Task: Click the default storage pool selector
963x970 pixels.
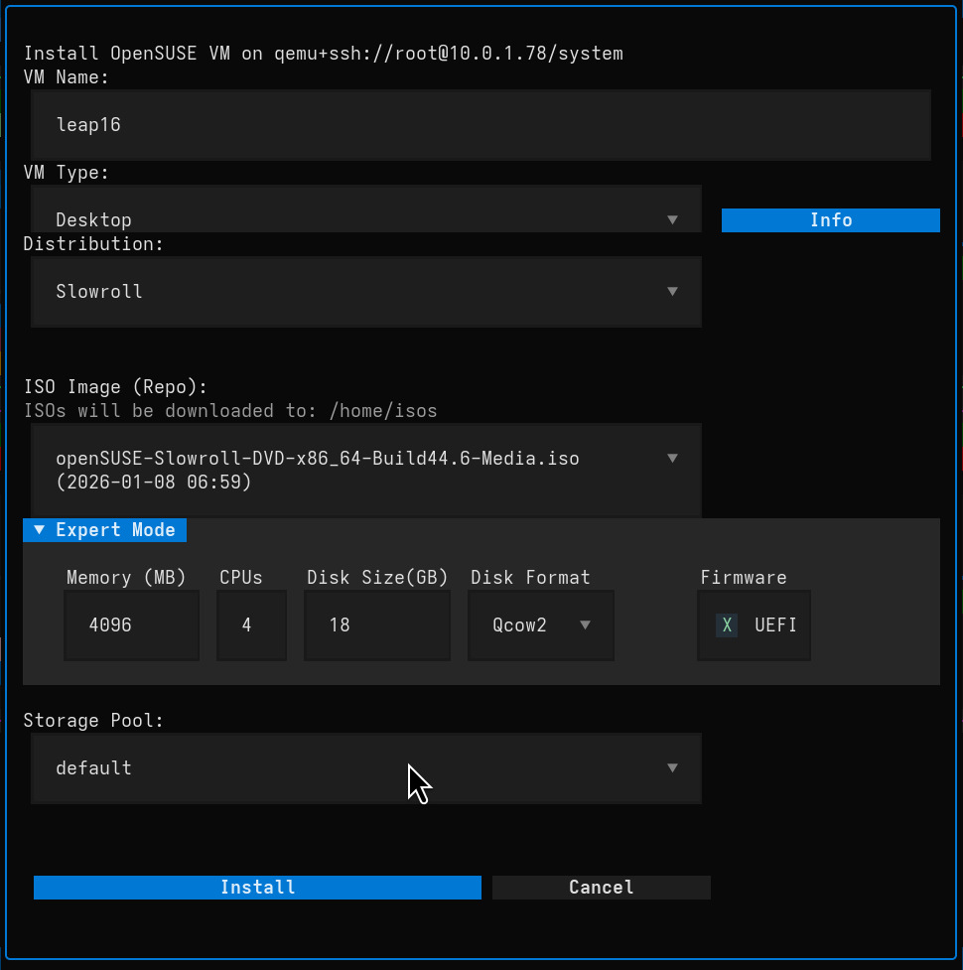Action: click(x=365, y=768)
